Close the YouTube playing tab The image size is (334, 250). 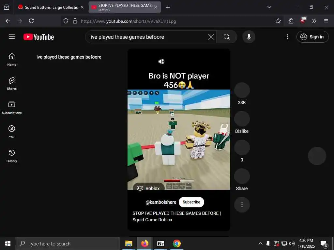pyautogui.click(x=156, y=7)
